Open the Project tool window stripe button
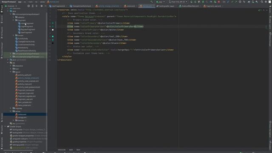The image size is (272, 153). [x=2, y=8]
